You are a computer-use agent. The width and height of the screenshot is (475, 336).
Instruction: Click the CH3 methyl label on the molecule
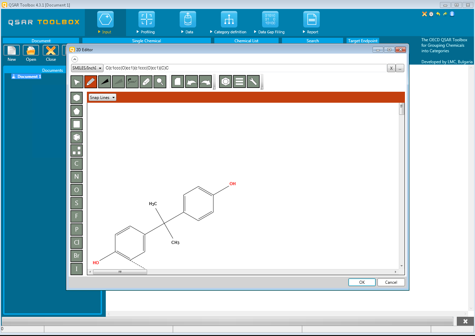[175, 243]
